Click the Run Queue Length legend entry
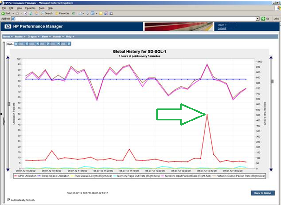 (91, 176)
